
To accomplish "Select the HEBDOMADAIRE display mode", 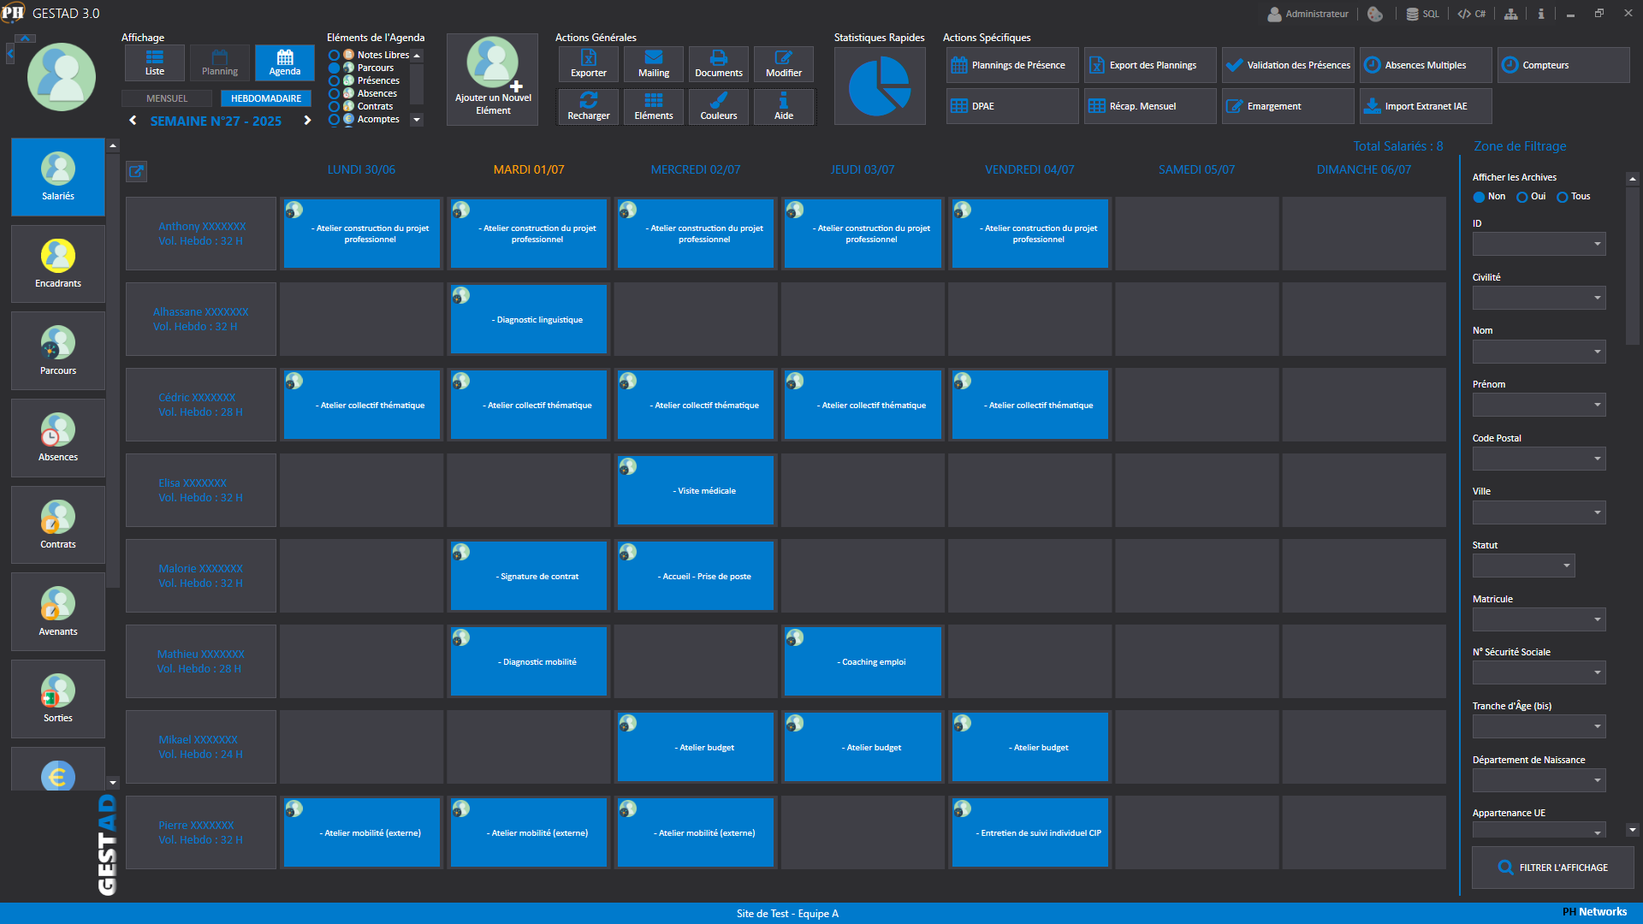I will pos(266,98).
